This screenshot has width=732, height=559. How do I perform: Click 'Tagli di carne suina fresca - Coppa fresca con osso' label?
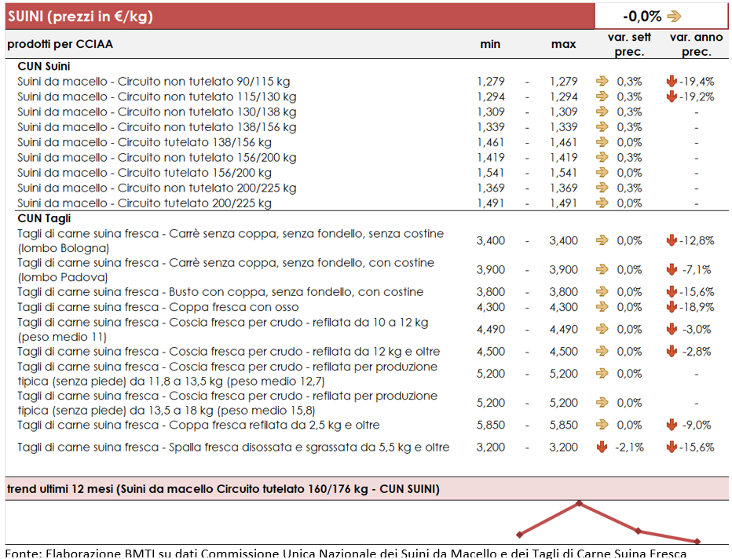click(x=158, y=307)
